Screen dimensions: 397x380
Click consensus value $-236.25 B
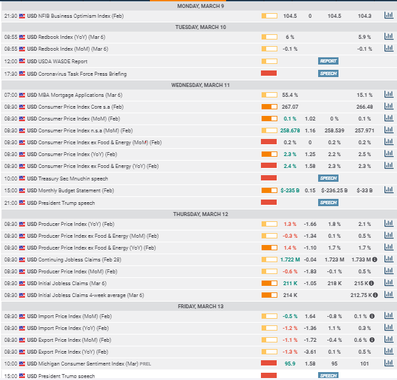coord(334,190)
